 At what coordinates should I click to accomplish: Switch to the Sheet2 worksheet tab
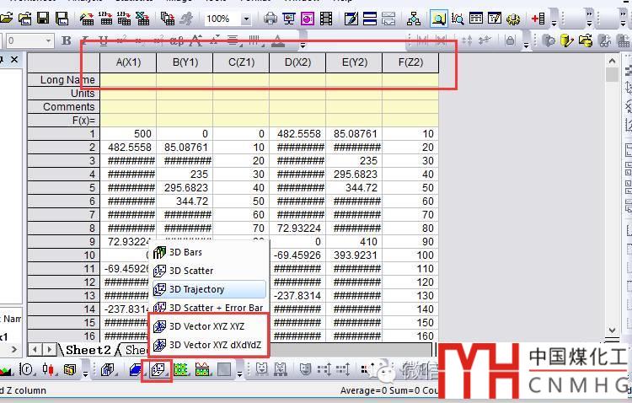click(x=88, y=349)
